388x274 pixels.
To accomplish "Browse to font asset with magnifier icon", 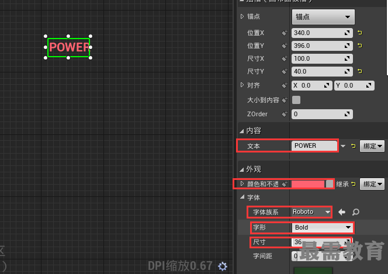I will [356, 212].
